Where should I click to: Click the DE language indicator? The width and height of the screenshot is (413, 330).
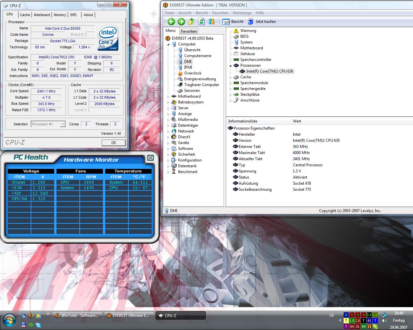coord(332,315)
